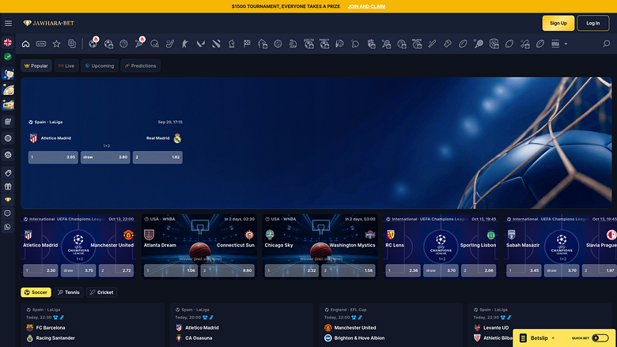Open the WhatsApp contact icon
617x347 pixels.
pyautogui.click(x=8, y=227)
